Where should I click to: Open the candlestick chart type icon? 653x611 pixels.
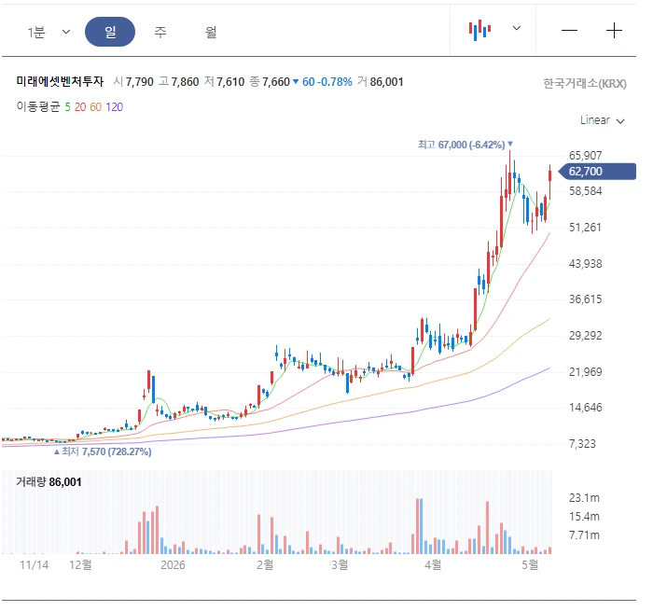coord(479,30)
